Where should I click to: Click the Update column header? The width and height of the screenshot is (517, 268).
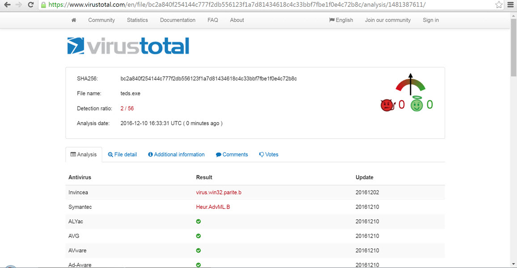(364, 177)
